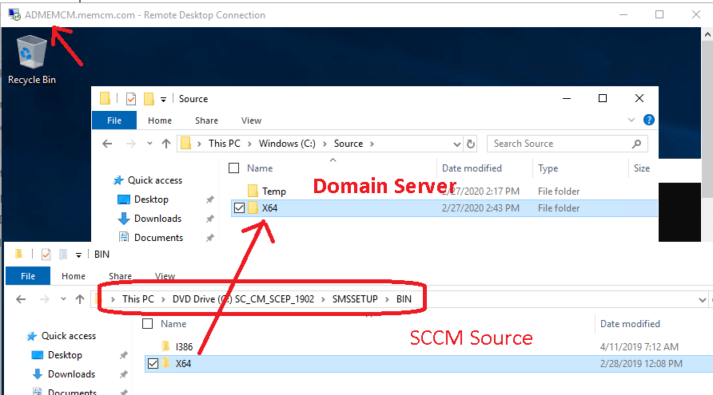Open quick access toolbar dropdown in Source
The width and height of the screenshot is (713, 395).
click(x=163, y=100)
